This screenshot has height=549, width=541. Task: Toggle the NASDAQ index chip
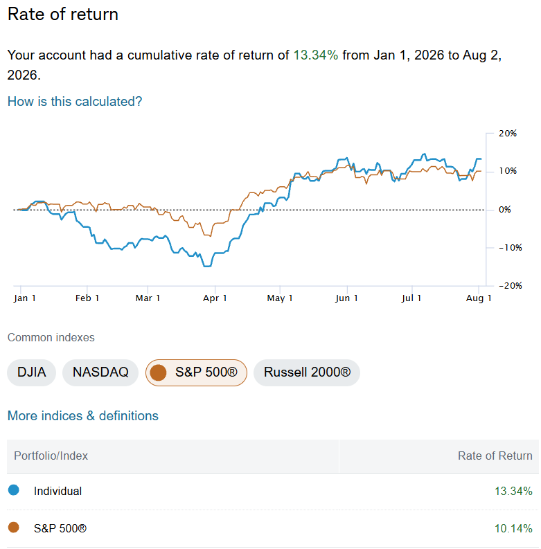pos(100,372)
